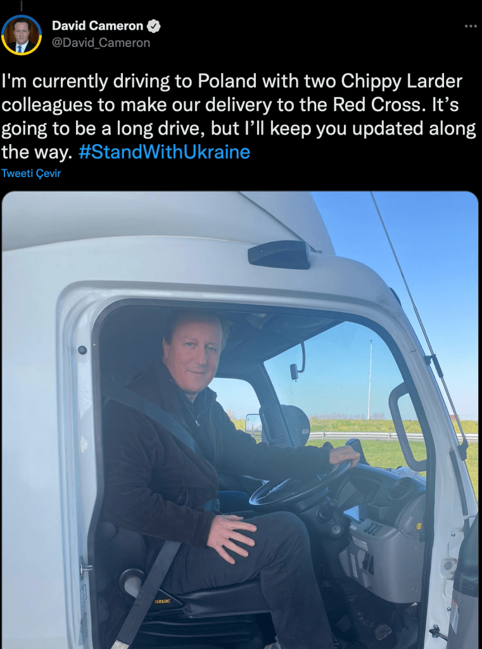Image resolution: width=482 pixels, height=649 pixels.
Task: Open the @David_Cameron handle link
Action: (101, 43)
